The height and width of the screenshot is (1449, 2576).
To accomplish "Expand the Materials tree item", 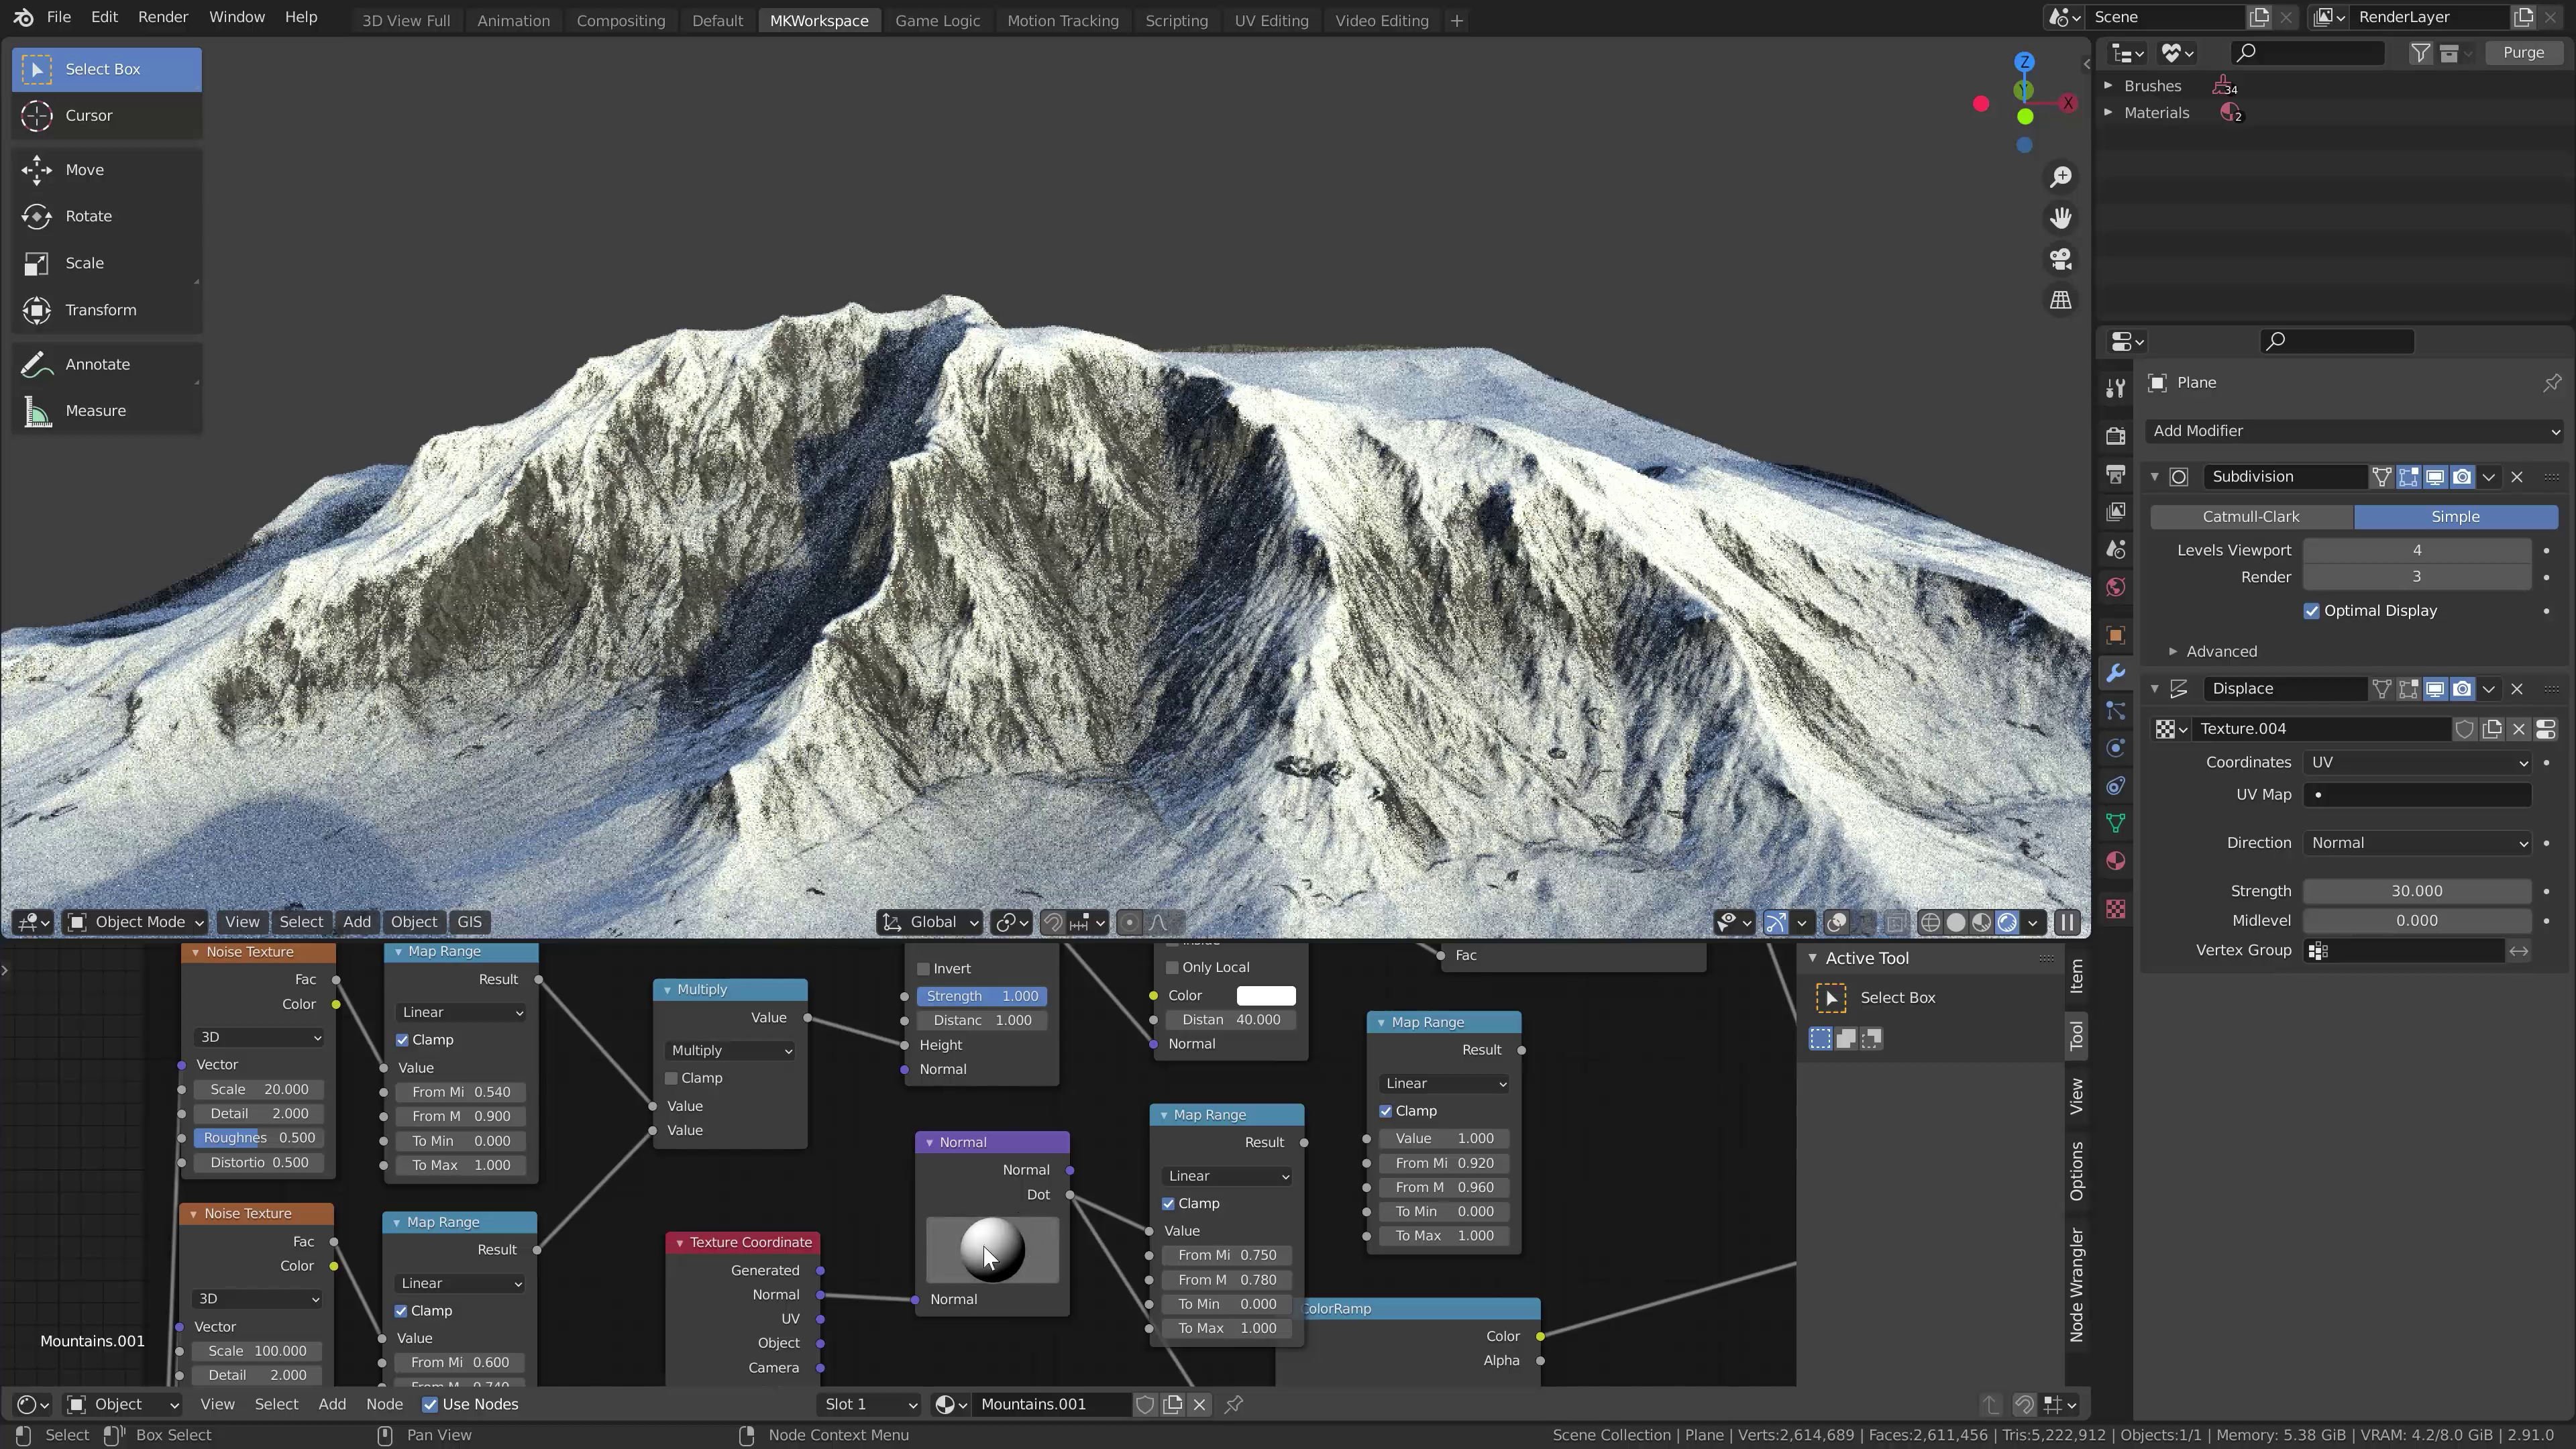I will (x=2107, y=113).
